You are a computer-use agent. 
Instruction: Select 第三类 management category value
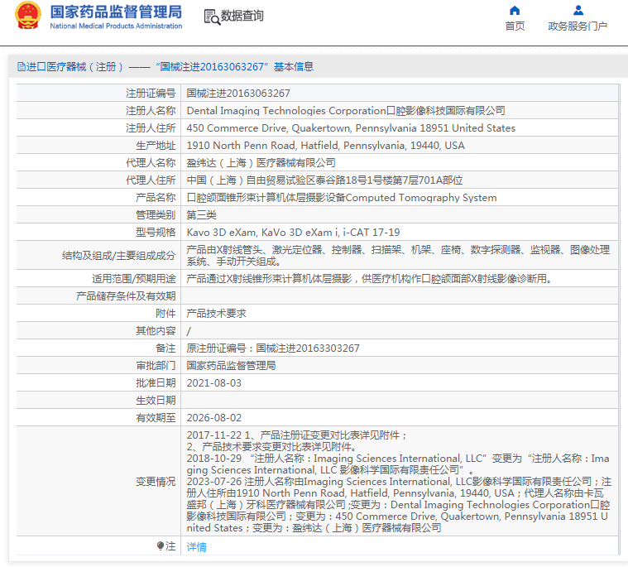pos(201,214)
